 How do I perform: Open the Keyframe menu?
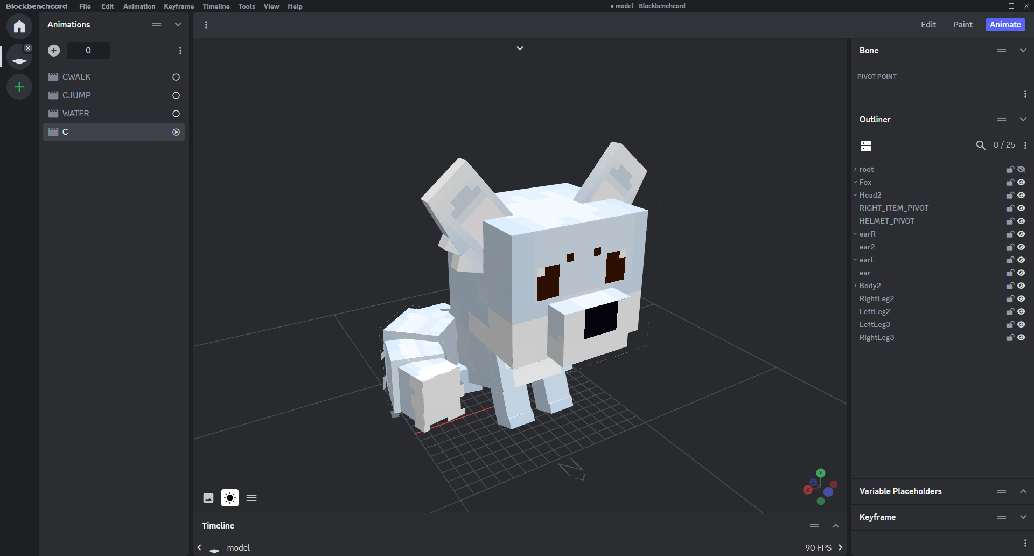pyautogui.click(x=179, y=6)
